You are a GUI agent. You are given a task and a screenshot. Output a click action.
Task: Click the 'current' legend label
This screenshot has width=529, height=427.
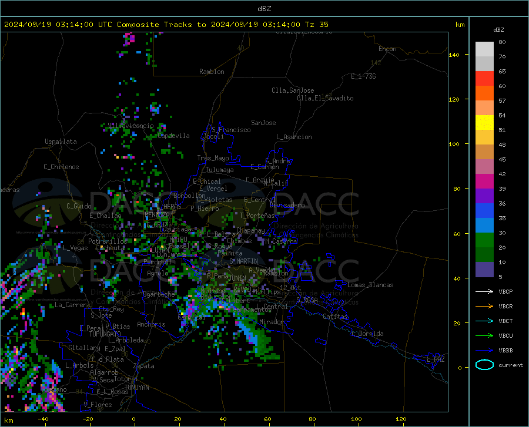[x=511, y=365]
